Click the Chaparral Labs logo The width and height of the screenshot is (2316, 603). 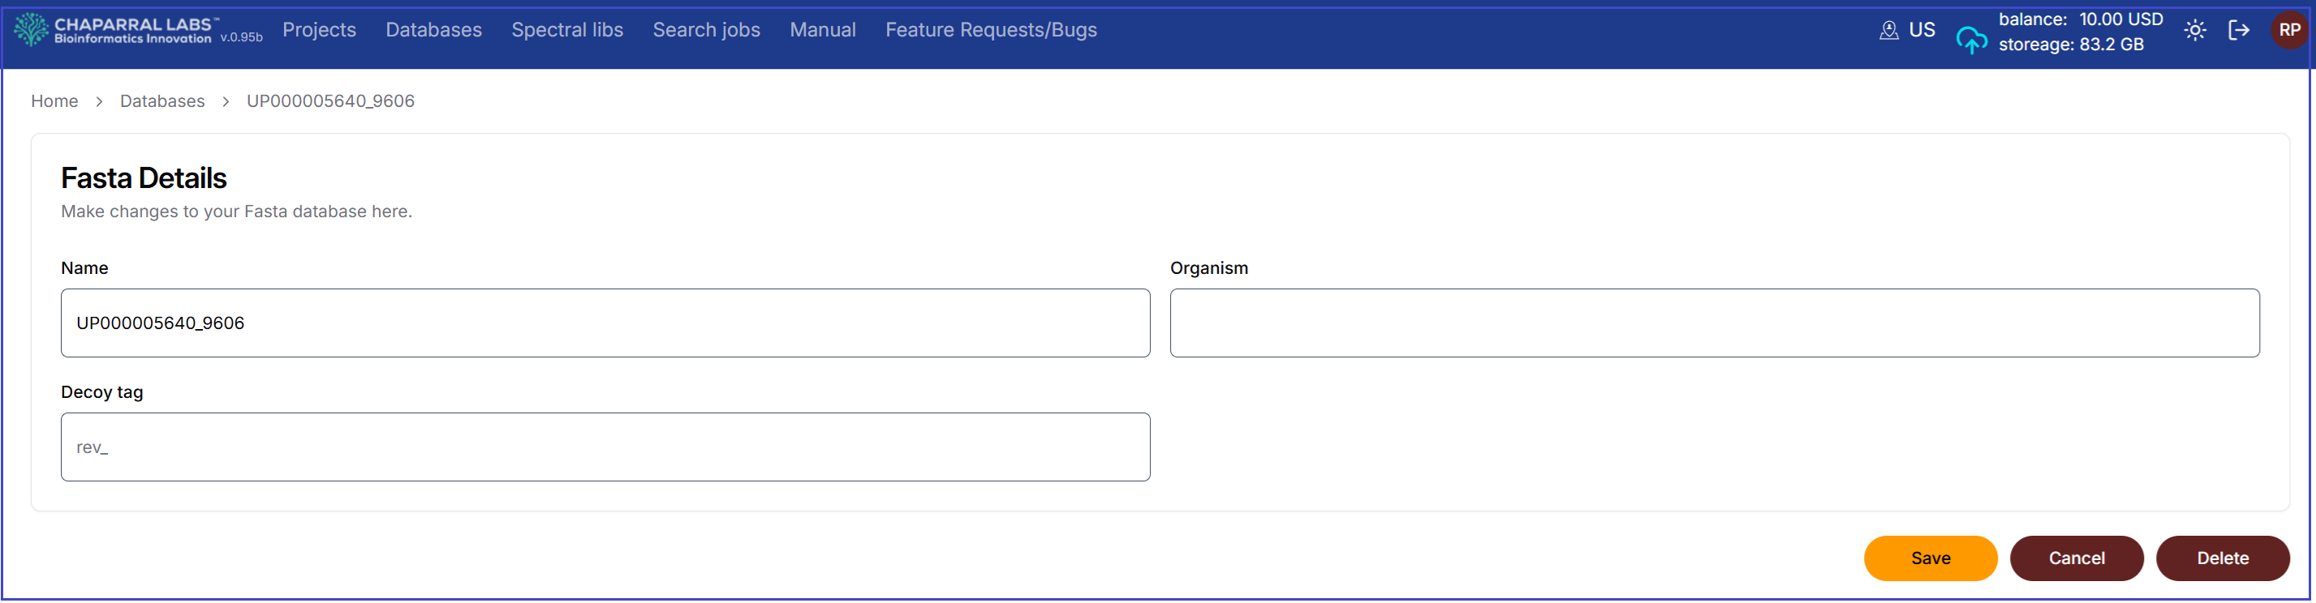(x=115, y=31)
